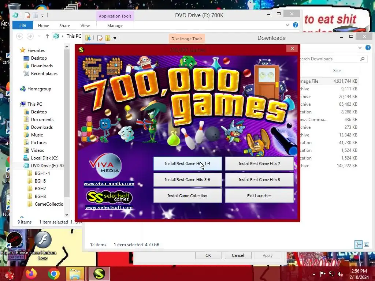
Task: Close the 700,000 Games launcher window
Action: pos(292,49)
